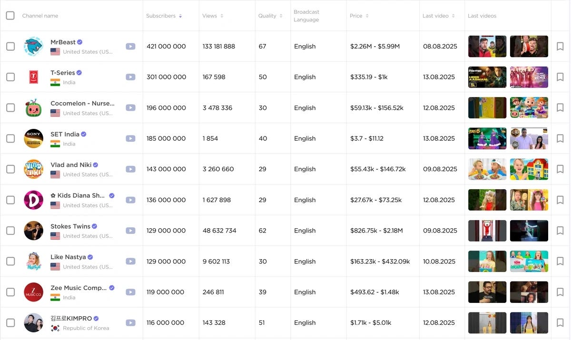
Task: Bookmark the Like Nastya channel
Action: point(560,262)
